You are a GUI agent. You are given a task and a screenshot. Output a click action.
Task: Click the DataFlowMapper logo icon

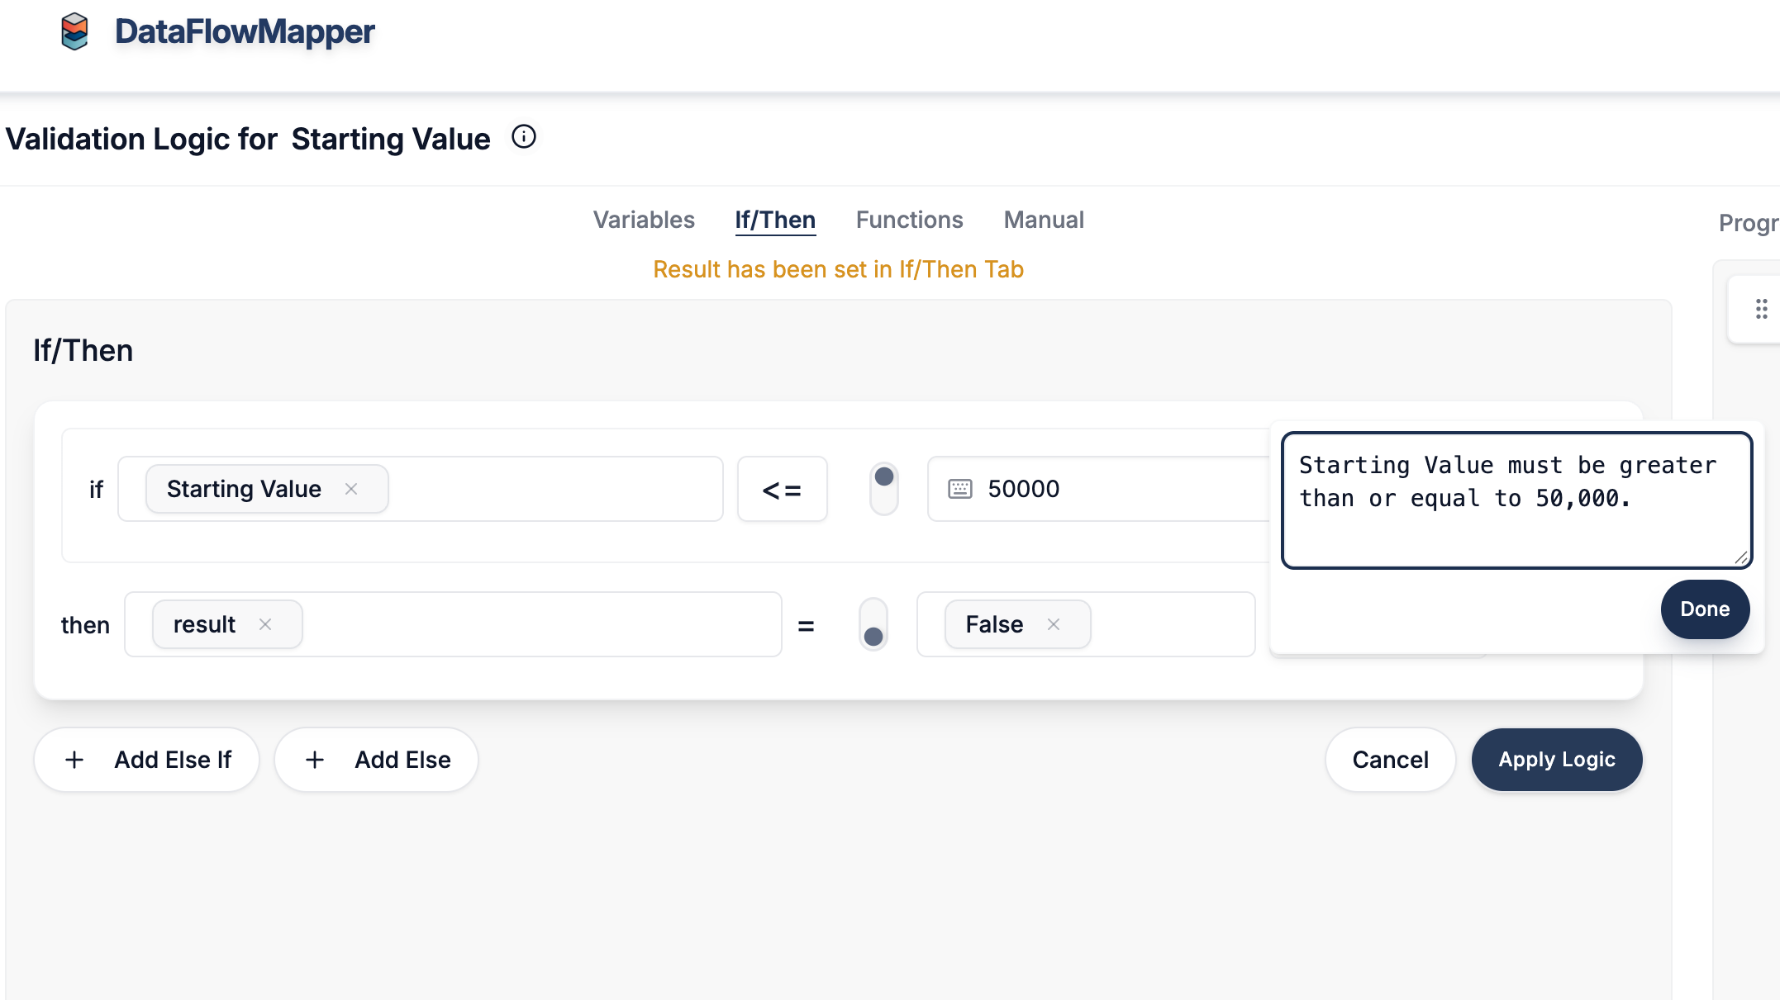pyautogui.click(x=75, y=32)
